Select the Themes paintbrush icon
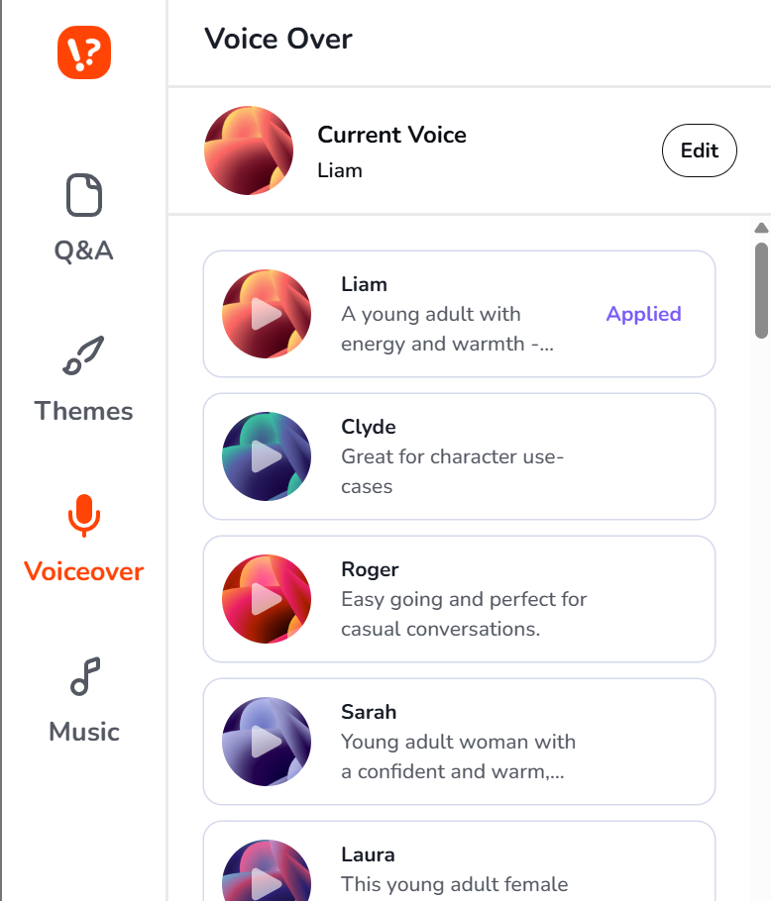Image resolution: width=771 pixels, height=901 pixels. [84, 356]
